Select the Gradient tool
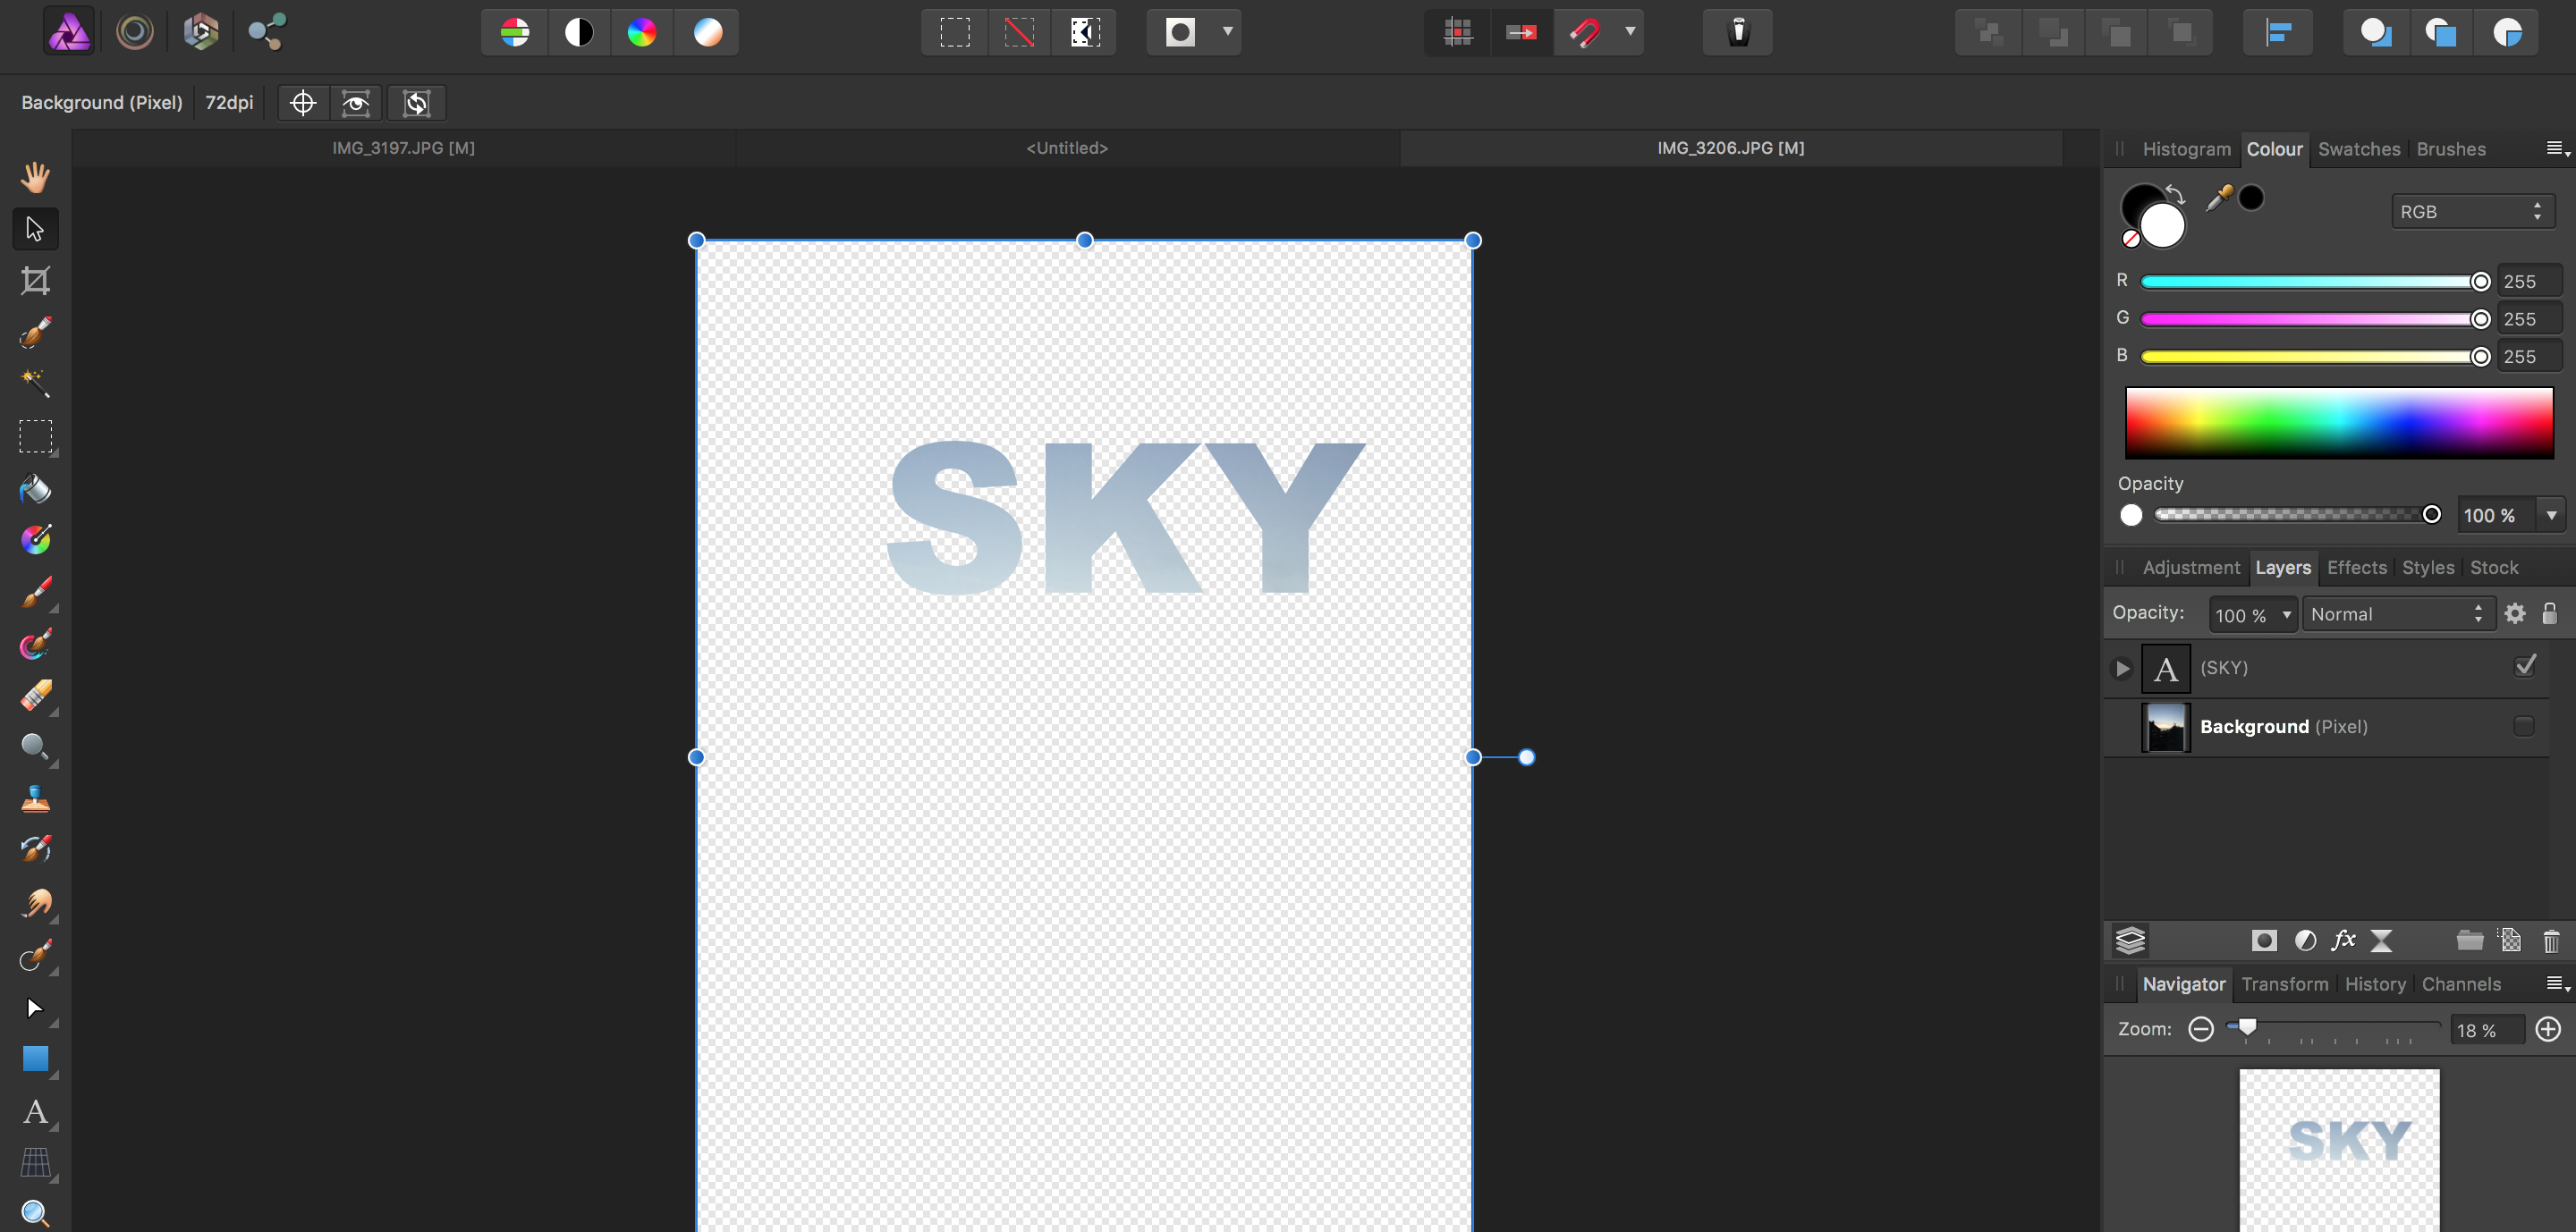This screenshot has height=1232, width=2576. click(x=35, y=540)
